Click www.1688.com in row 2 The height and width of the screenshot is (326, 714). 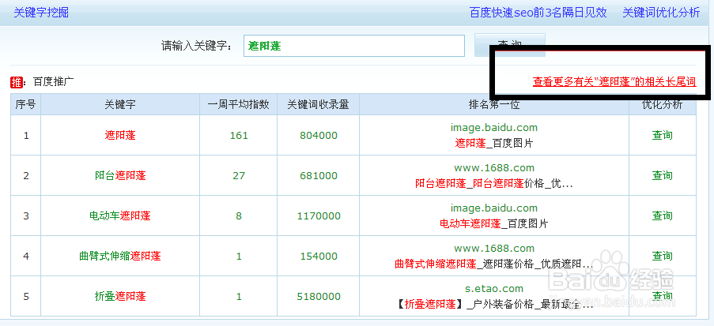click(494, 168)
